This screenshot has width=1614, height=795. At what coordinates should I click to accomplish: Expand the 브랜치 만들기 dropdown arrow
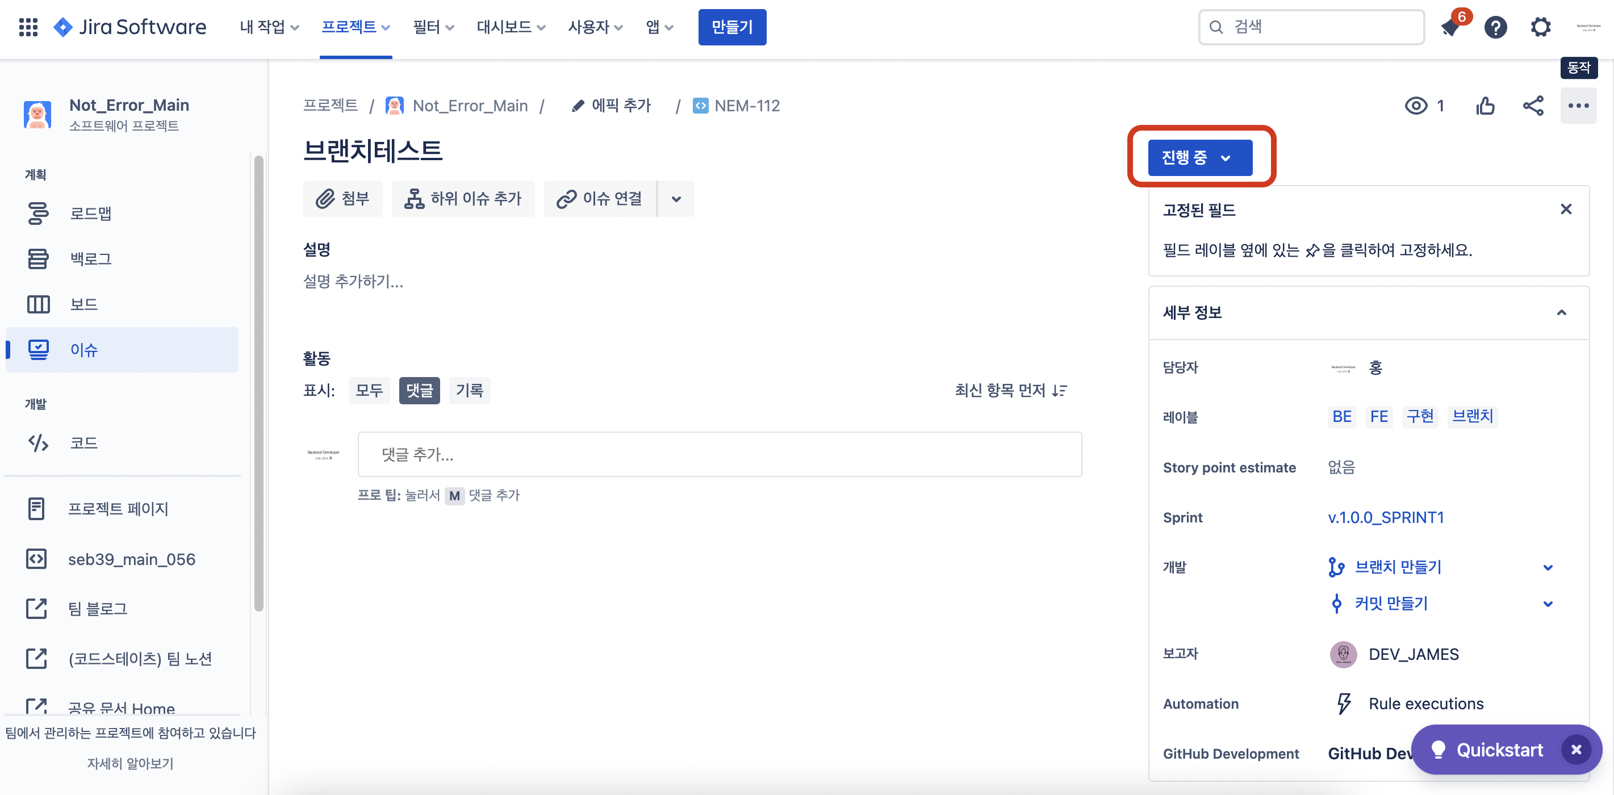(x=1548, y=568)
